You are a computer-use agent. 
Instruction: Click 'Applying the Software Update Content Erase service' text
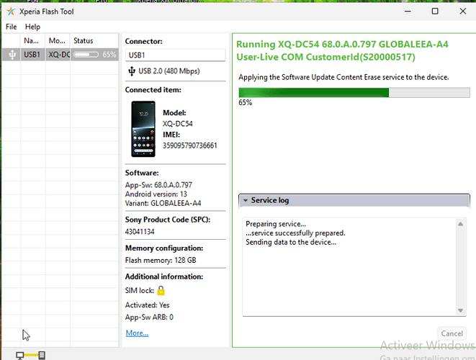[343, 77]
